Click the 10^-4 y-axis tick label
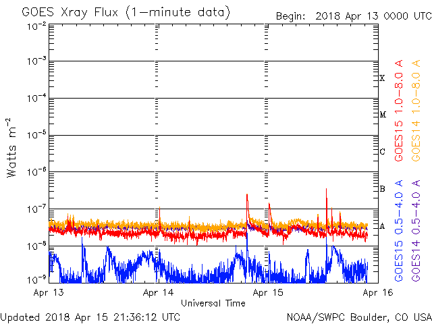Image resolution: width=432 pixels, height=324 pixels. (x=36, y=98)
